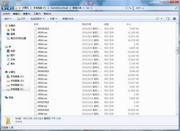Open the 音乐 (Music) library
180x131 pixels.
point(12,64)
